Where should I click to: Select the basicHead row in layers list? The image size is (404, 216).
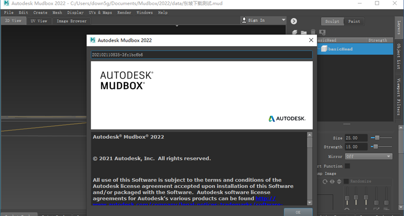[355, 48]
